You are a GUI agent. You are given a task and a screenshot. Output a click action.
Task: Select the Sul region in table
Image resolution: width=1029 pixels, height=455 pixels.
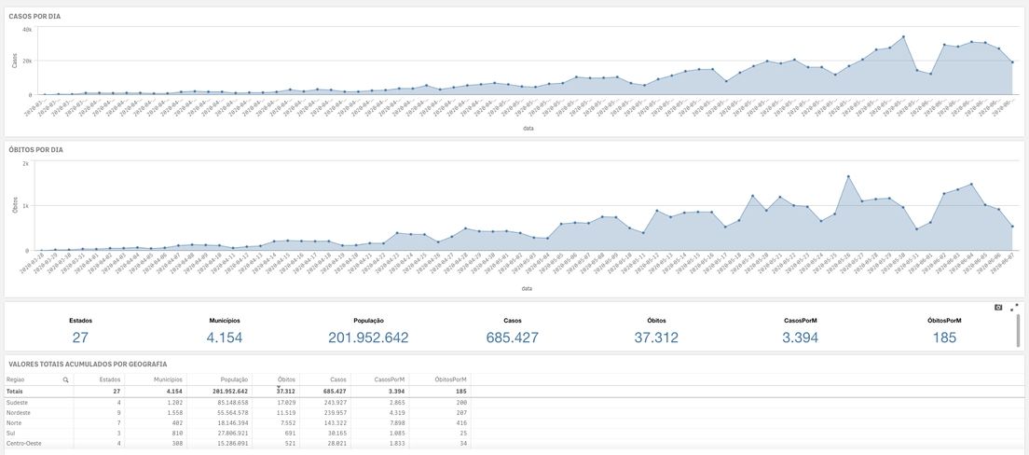[11, 433]
